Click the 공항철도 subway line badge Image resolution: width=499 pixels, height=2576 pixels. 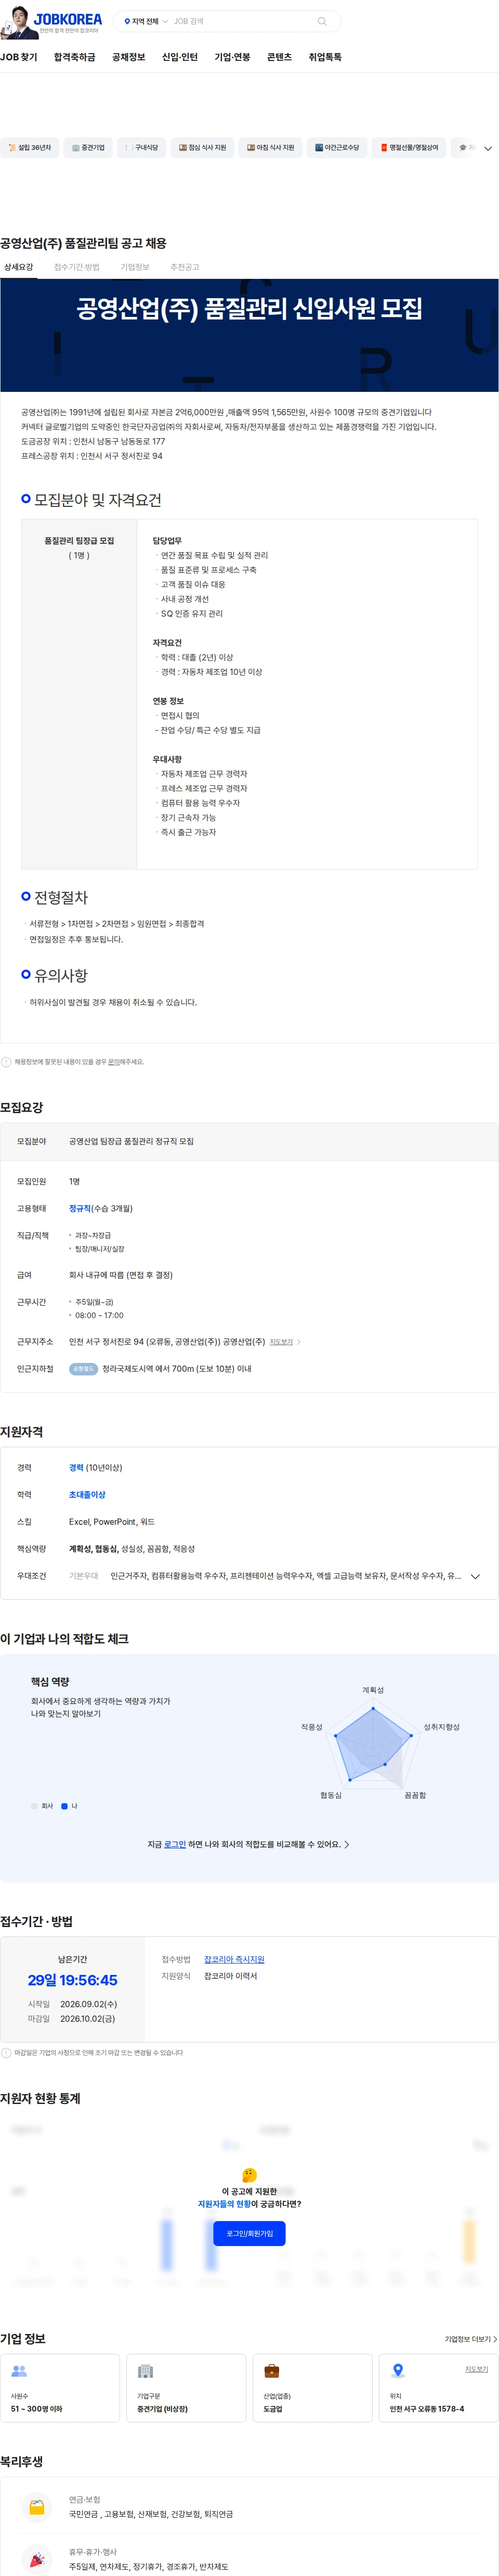coord(83,1368)
